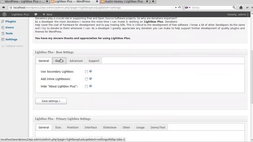
Task: Open the Slideshow tab in Primary Settings
Action: point(110,127)
